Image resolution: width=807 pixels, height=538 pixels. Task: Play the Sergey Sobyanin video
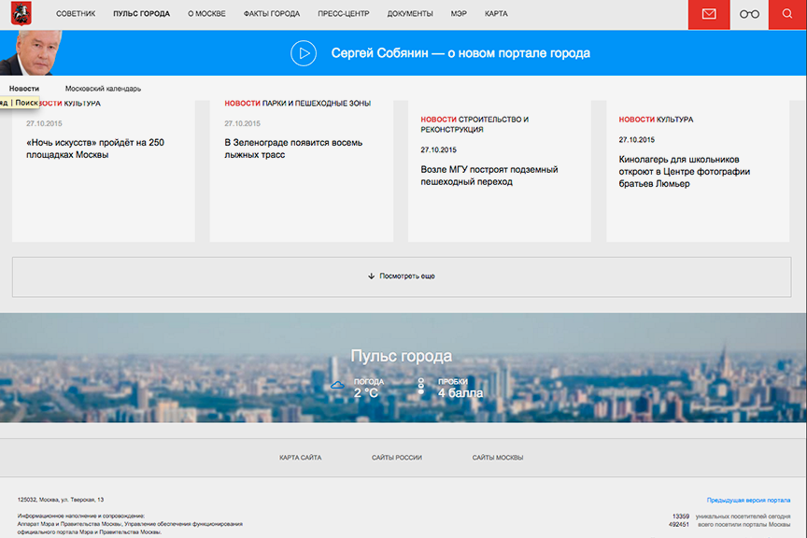[304, 53]
